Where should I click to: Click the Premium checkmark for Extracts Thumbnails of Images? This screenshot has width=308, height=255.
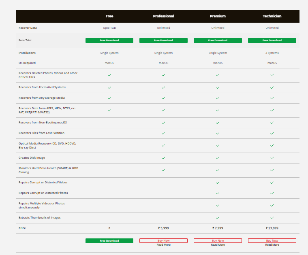coord(218,218)
